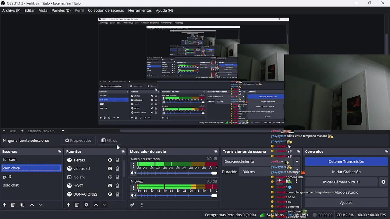Toggle lock on HOST source

(118, 186)
